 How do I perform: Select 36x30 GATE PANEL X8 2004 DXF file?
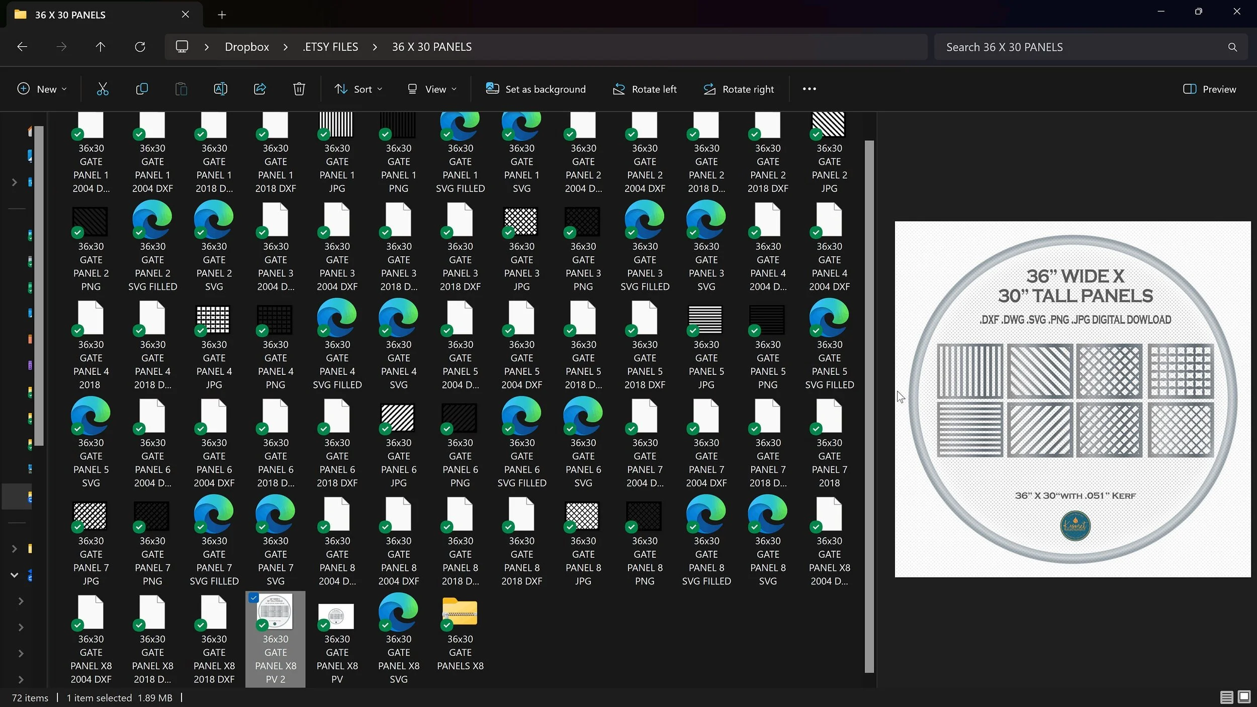pos(91,639)
